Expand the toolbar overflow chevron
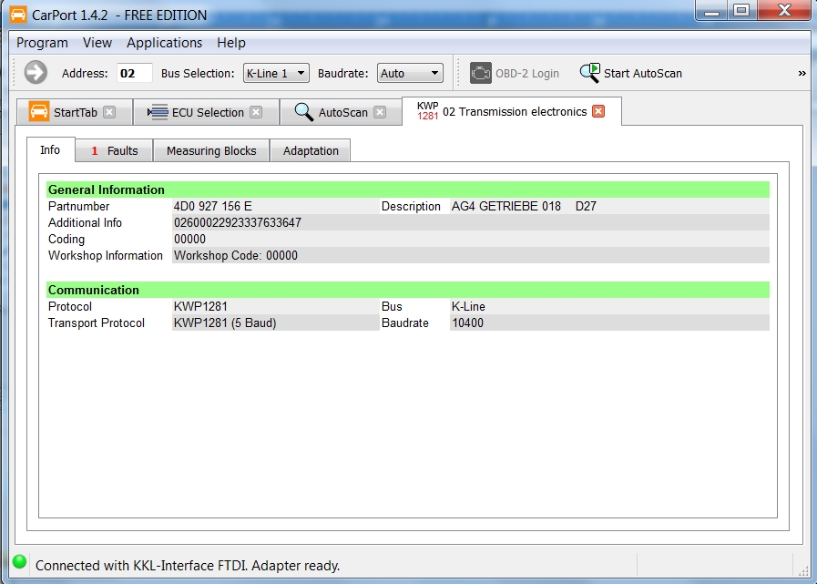 point(802,73)
